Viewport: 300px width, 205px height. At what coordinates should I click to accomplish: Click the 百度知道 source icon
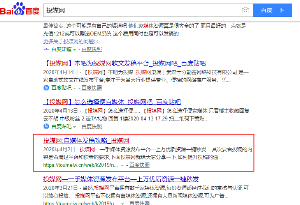point(46,49)
